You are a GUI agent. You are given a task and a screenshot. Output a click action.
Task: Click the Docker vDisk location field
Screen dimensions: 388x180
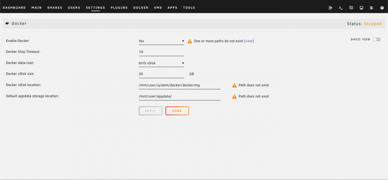coord(179,85)
